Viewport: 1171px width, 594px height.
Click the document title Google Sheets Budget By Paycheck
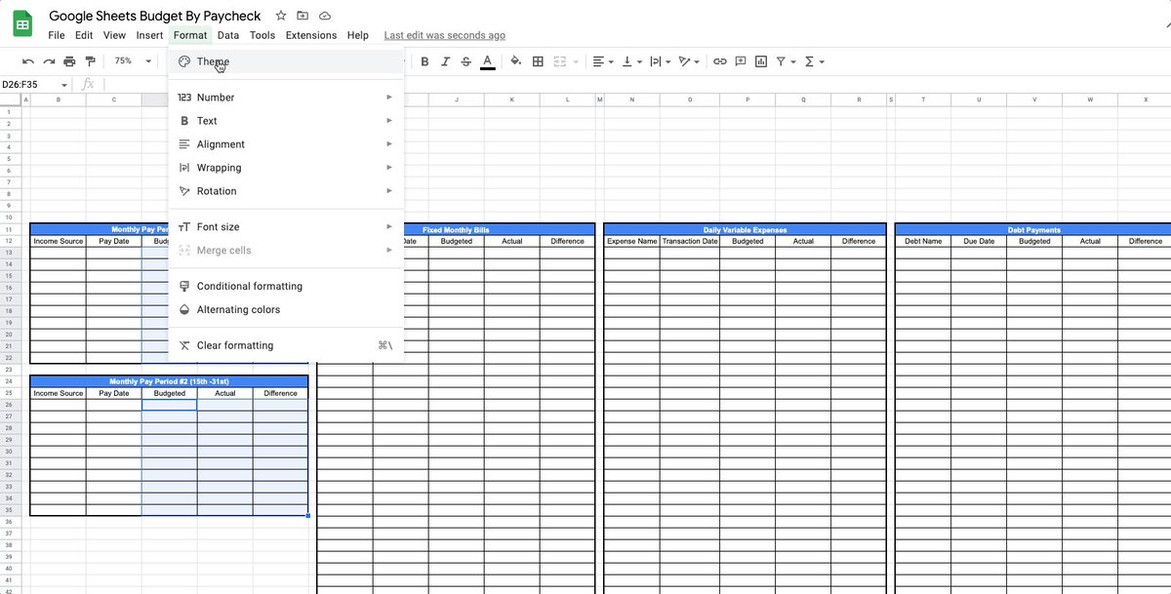(155, 16)
